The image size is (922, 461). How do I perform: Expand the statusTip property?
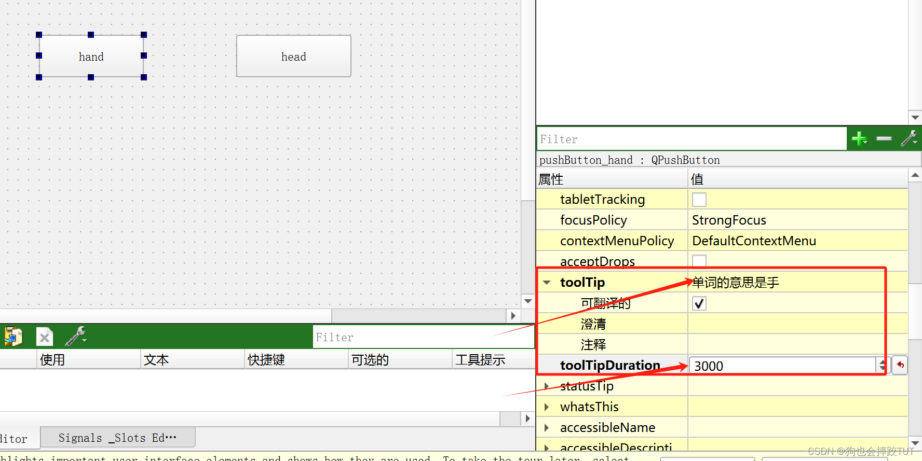(x=547, y=386)
